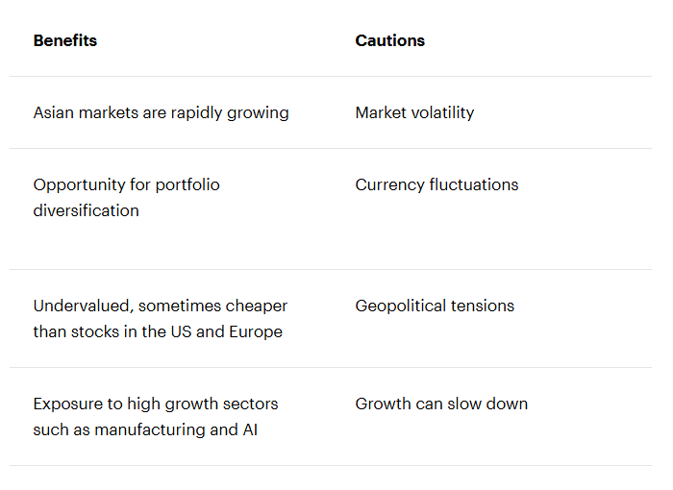Click the word 'diversification'

click(87, 210)
